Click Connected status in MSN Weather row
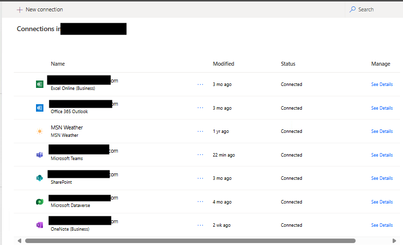The image size is (403, 245). point(292,131)
